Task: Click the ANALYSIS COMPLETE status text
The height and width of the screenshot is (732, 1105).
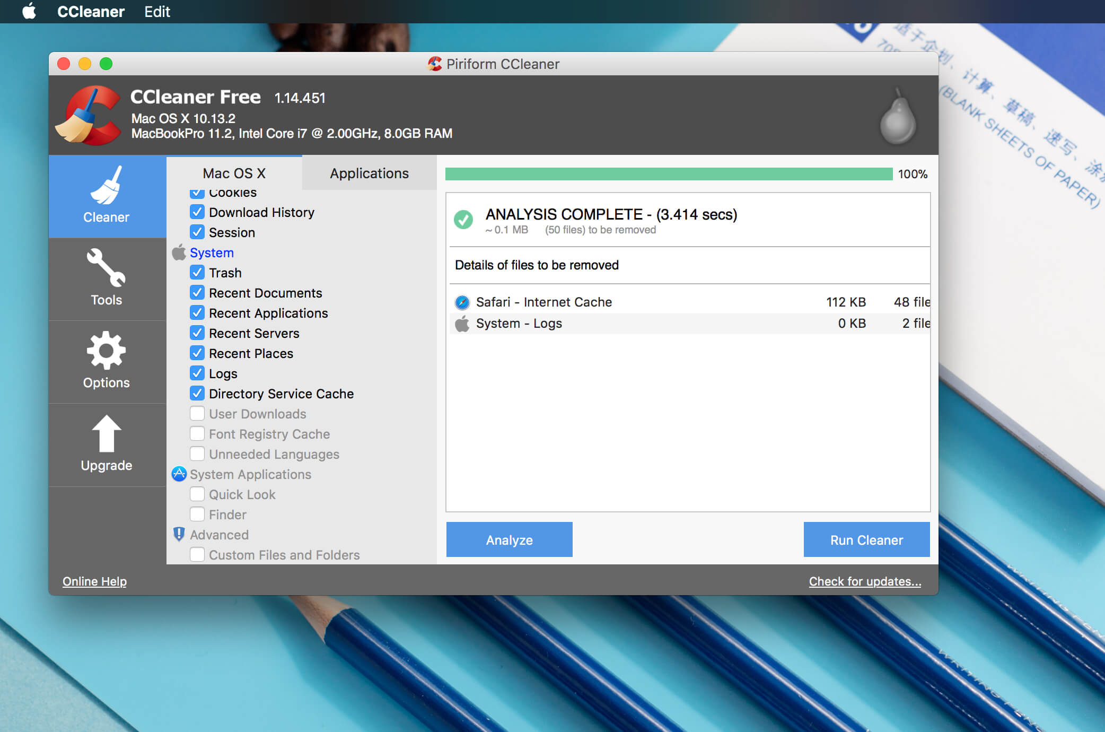Action: click(x=611, y=214)
